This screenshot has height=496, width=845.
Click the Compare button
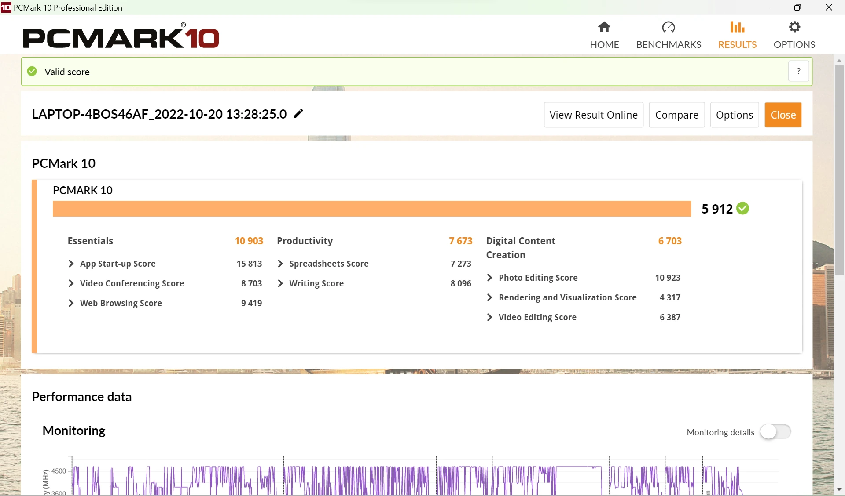click(676, 115)
